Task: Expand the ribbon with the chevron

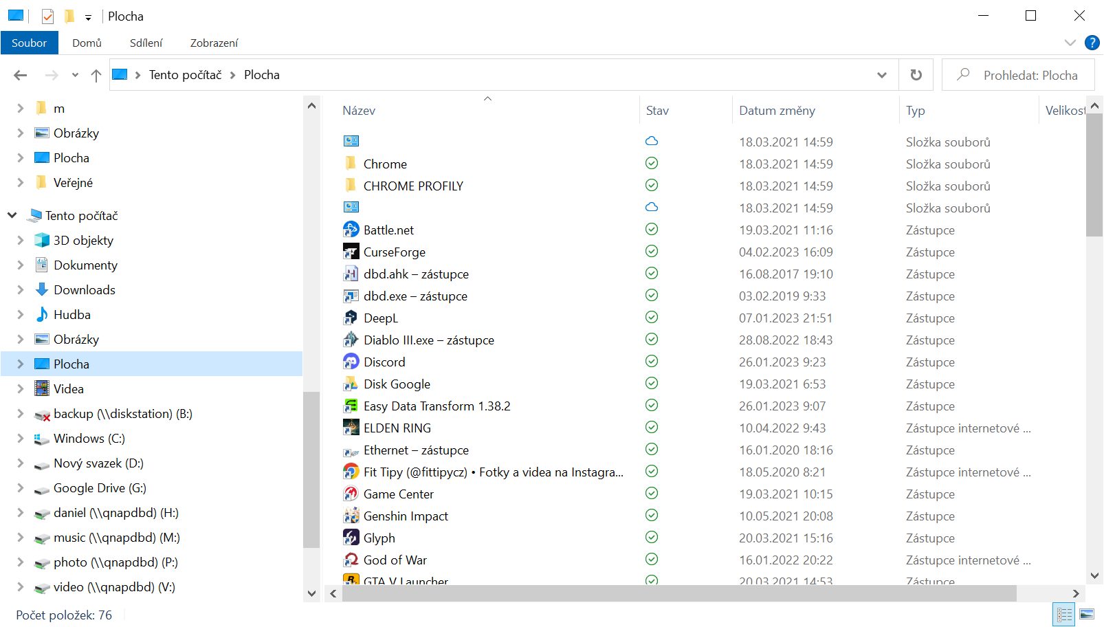Action: click(x=1070, y=43)
